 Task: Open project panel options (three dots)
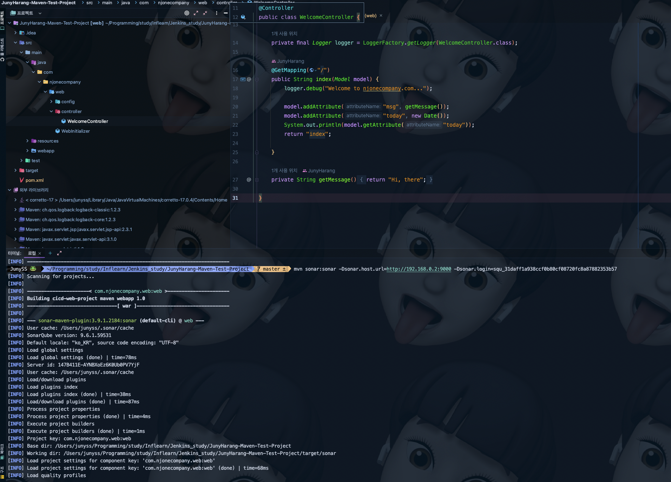[x=217, y=13]
